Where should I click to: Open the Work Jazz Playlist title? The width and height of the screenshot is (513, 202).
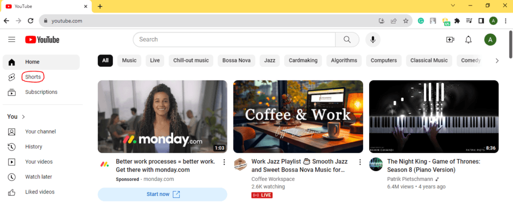pyautogui.click(x=300, y=166)
